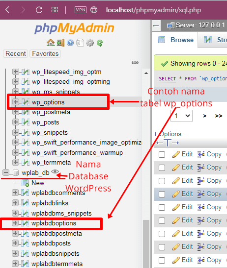
Task: Click the New table icon under wplab_db
Action: click(x=25, y=183)
